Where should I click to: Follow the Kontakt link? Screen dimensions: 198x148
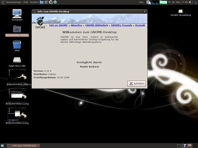[x=140, y=25]
